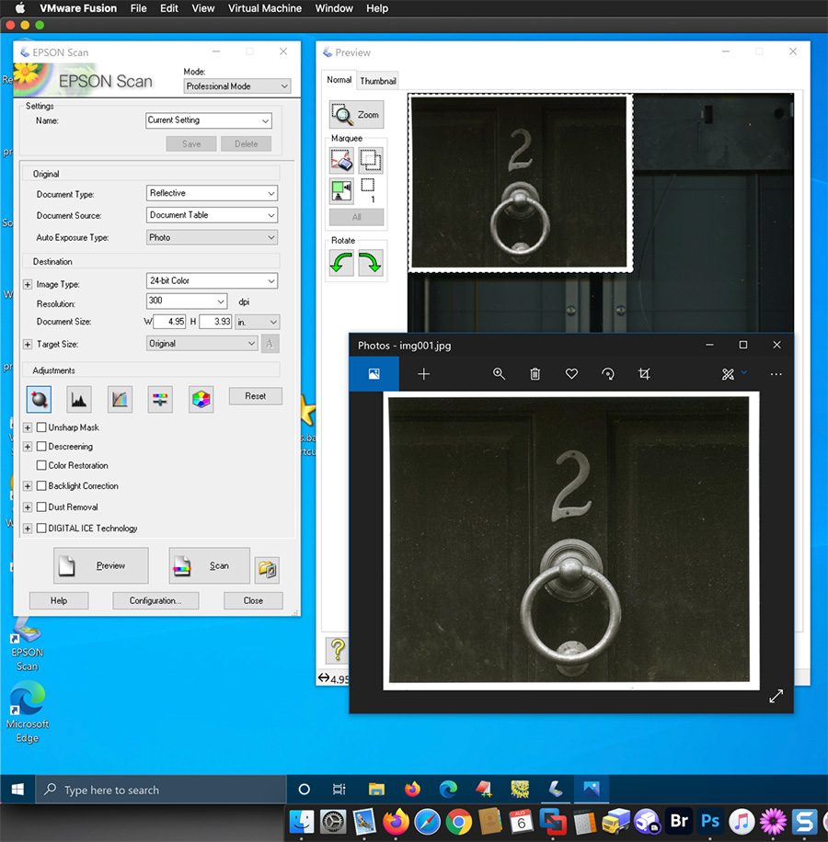
Task: Enable the Unsharp Mask checkbox
Action: click(41, 427)
